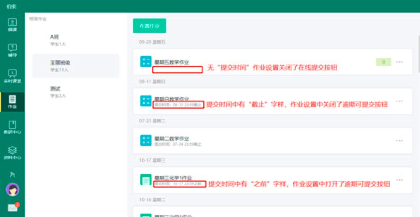
Task: Open more options for 星期三化学1作业
Action: (x=399, y=180)
